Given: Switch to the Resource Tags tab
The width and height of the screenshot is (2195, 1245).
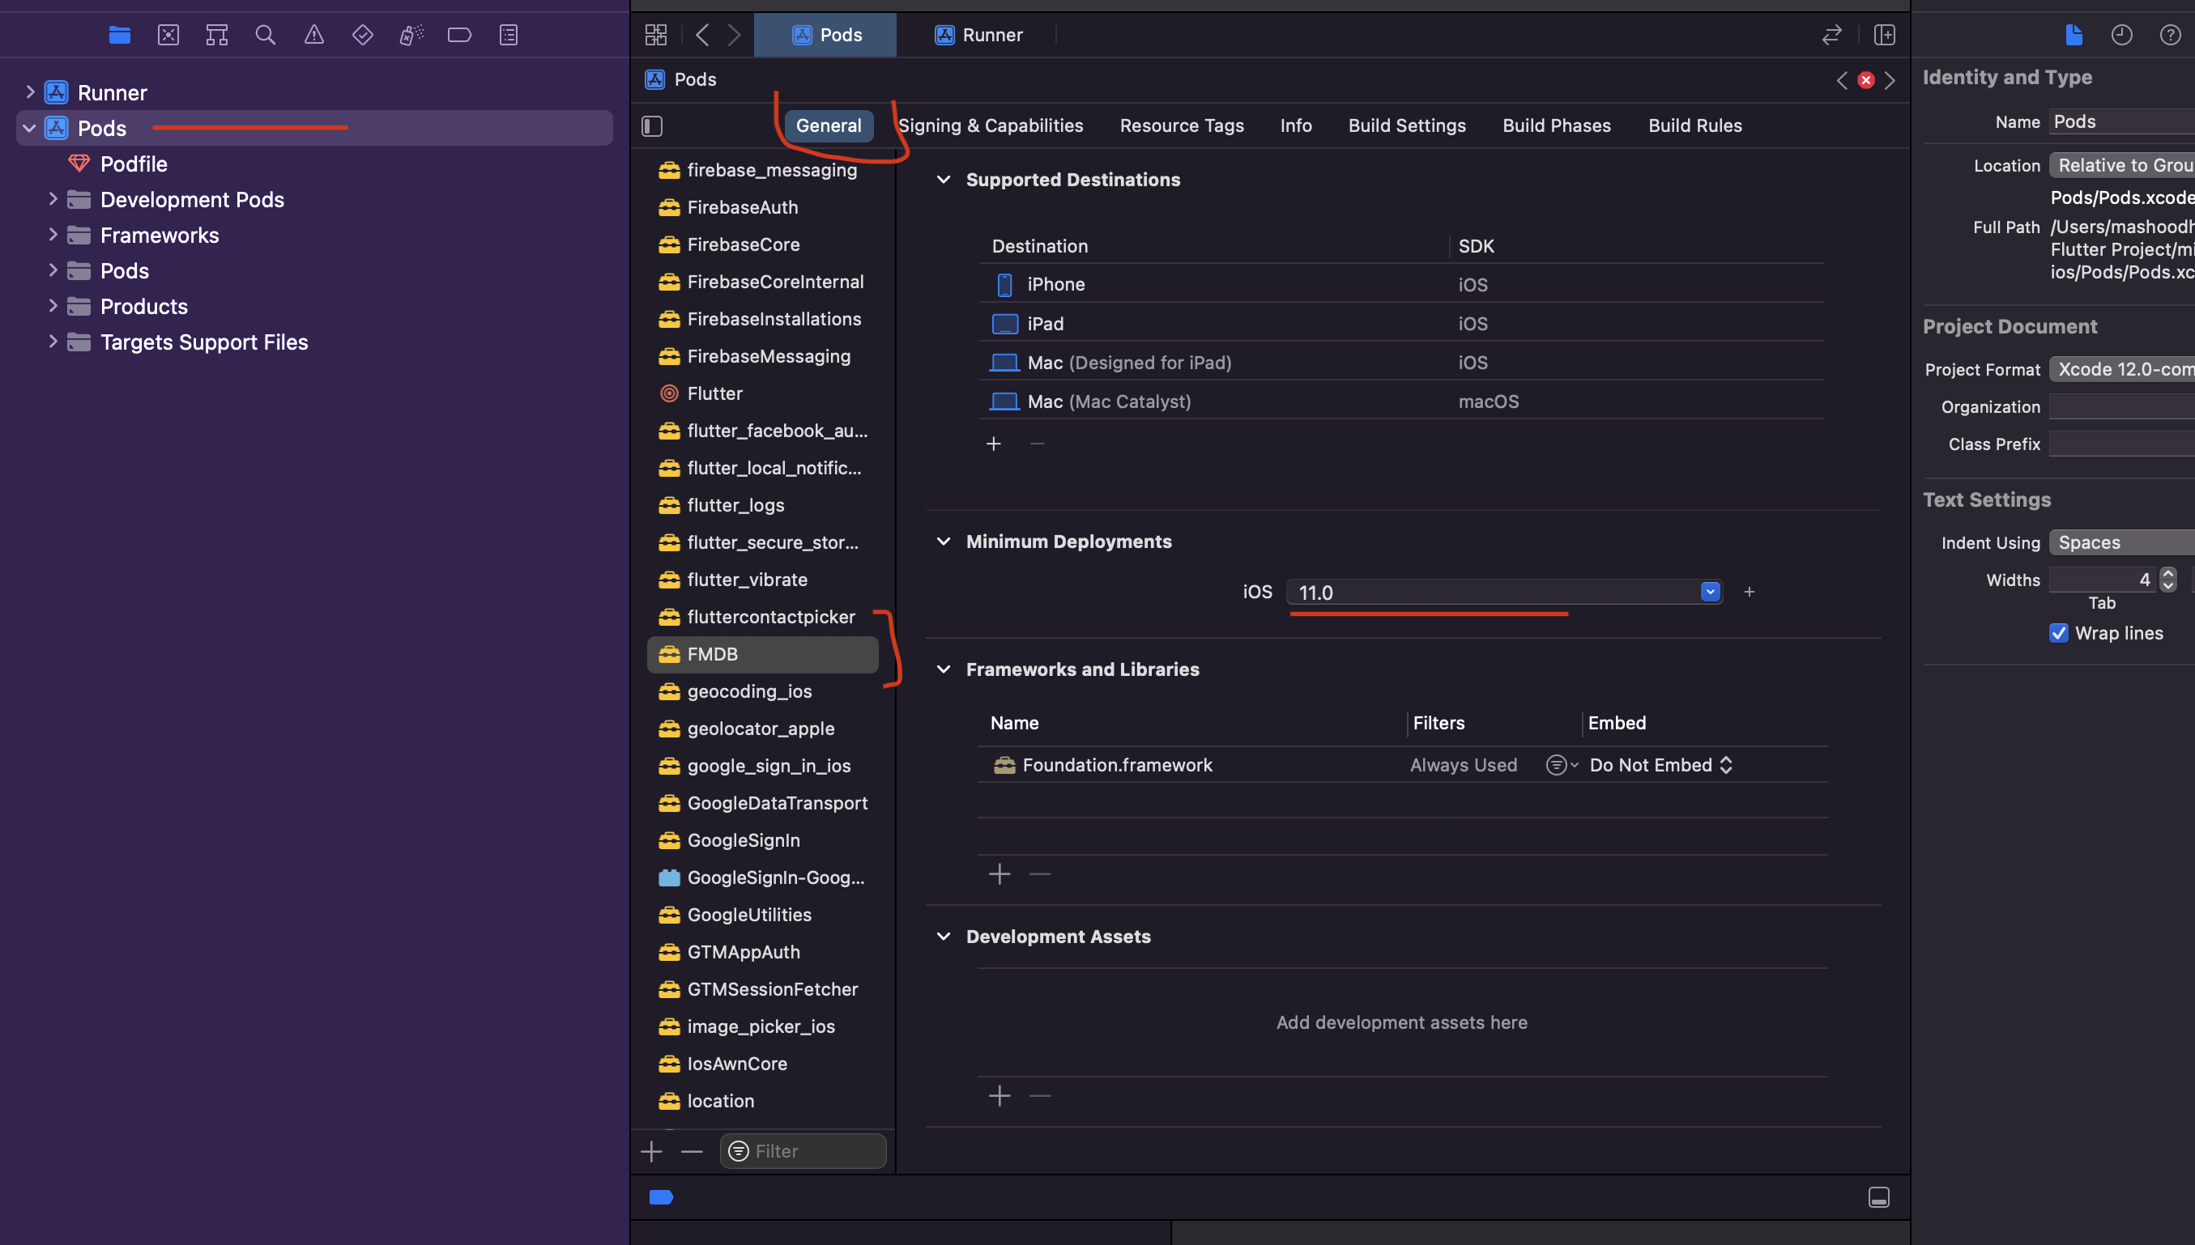Looking at the screenshot, I should 1181,125.
